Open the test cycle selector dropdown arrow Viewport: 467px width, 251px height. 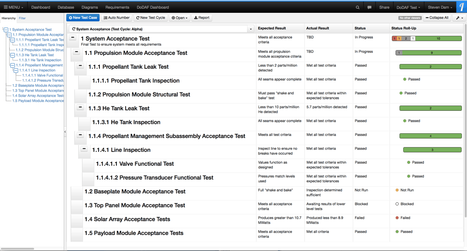point(251,29)
